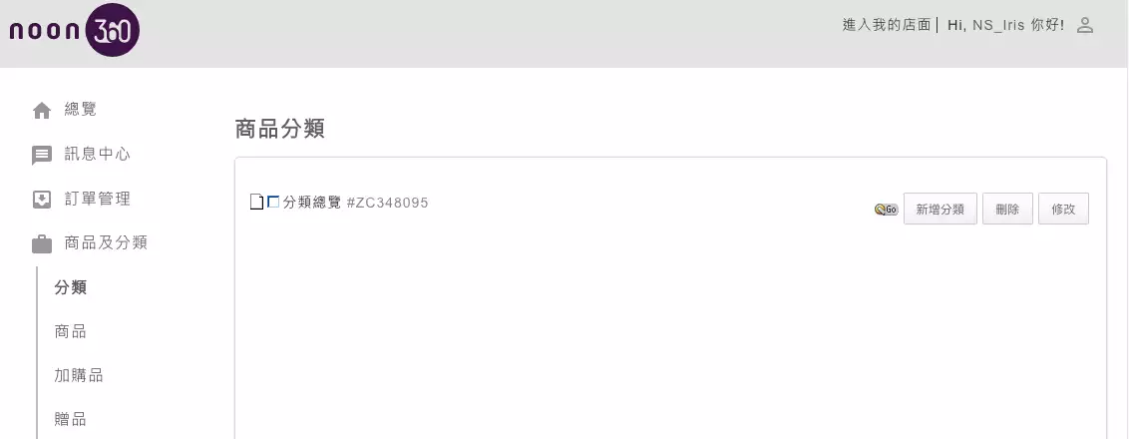The width and height of the screenshot is (1129, 439).
Task: Open the user account profile icon
Action: (1085, 25)
